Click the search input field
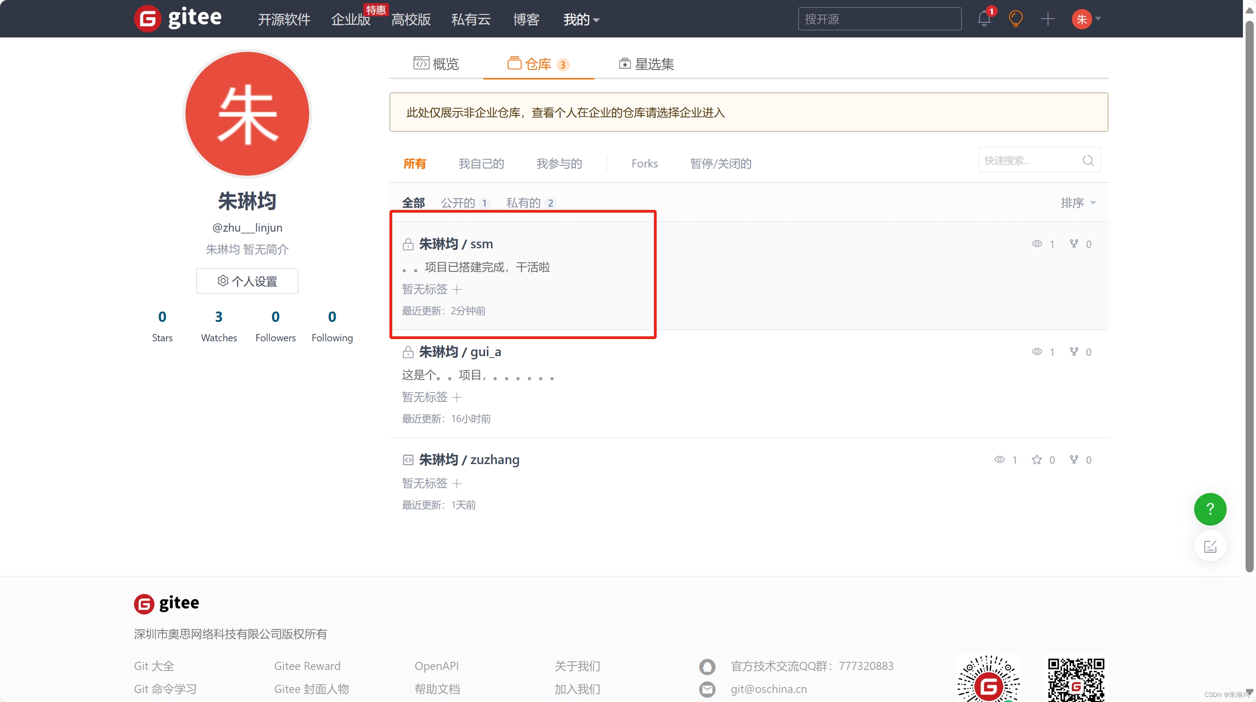 click(879, 19)
